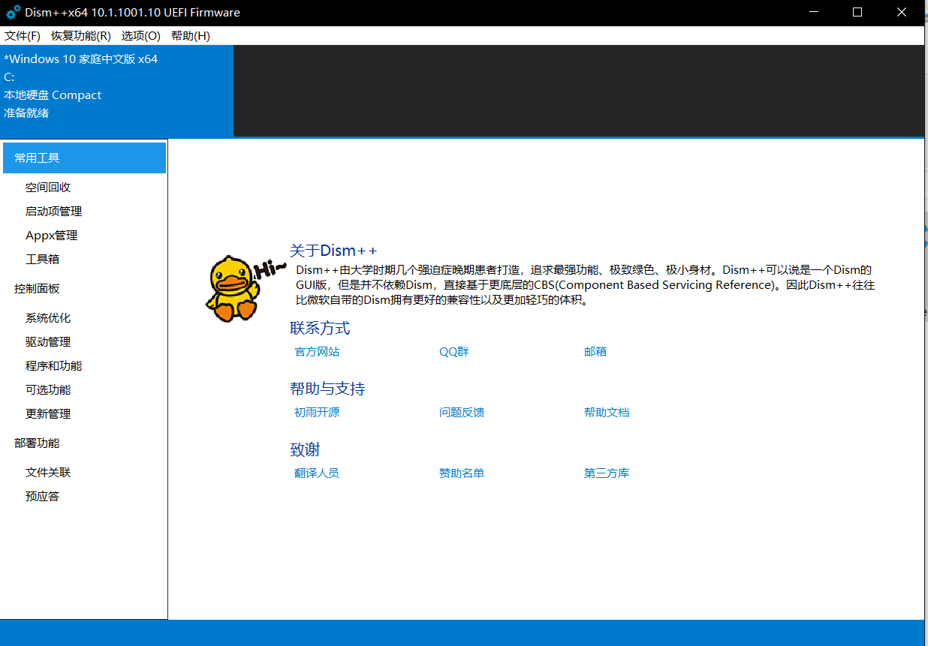Follow the QQ群 link
928x646 pixels.
tap(454, 352)
